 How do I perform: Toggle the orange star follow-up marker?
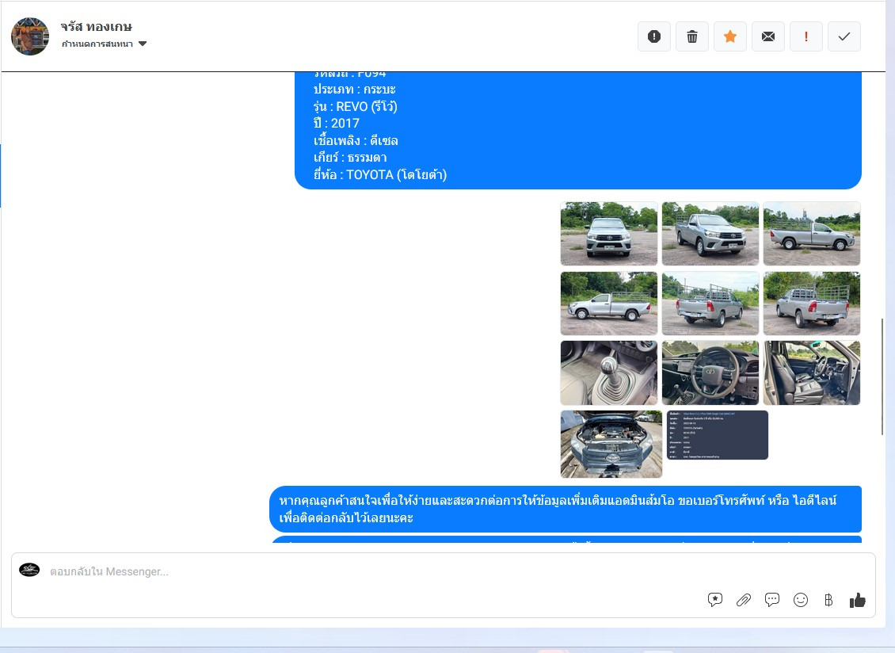tap(730, 36)
